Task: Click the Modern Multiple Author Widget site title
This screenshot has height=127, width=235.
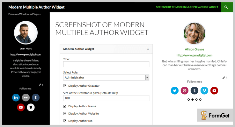Action: point(36,7)
